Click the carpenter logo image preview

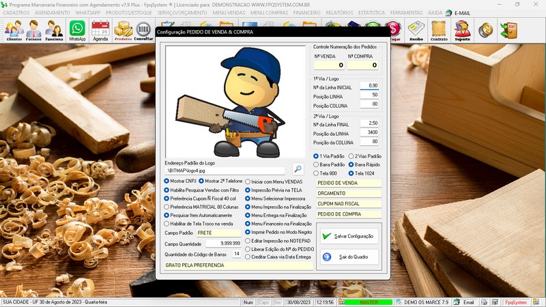click(235, 102)
